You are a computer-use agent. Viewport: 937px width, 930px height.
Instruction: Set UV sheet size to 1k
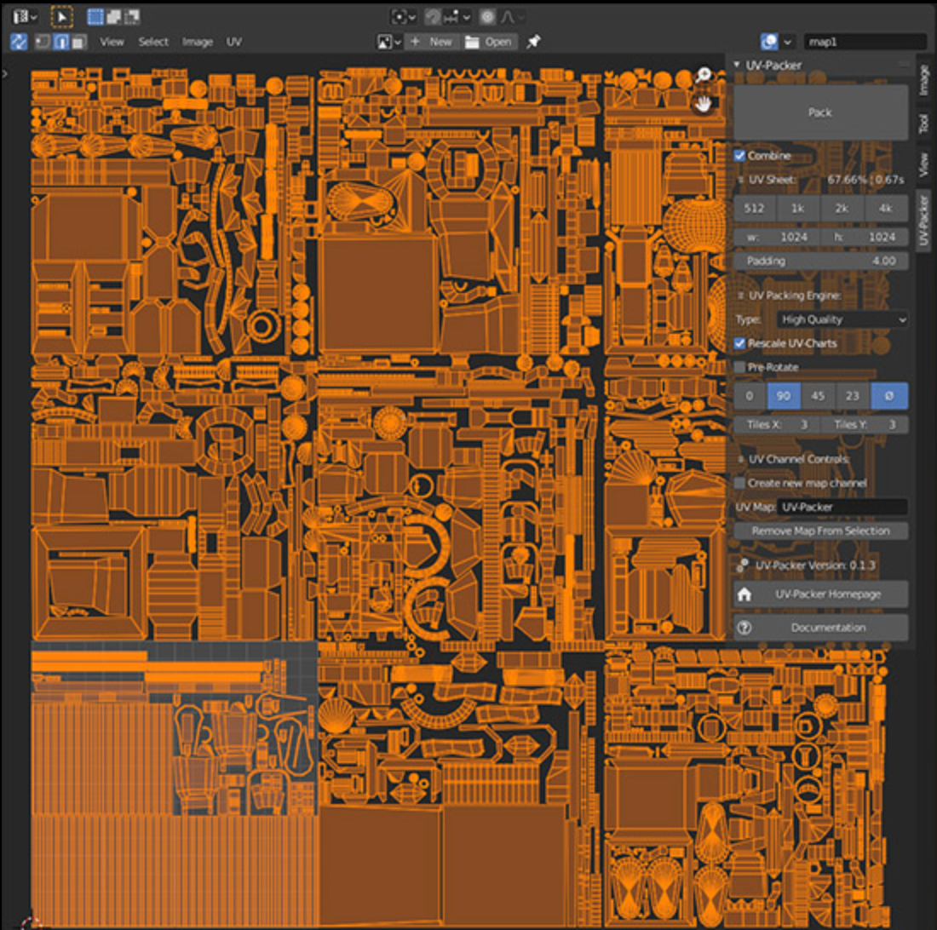coord(798,209)
